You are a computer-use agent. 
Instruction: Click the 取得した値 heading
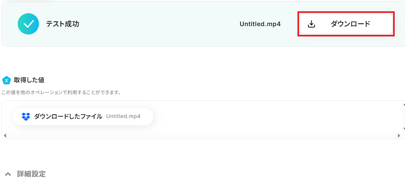pos(29,80)
